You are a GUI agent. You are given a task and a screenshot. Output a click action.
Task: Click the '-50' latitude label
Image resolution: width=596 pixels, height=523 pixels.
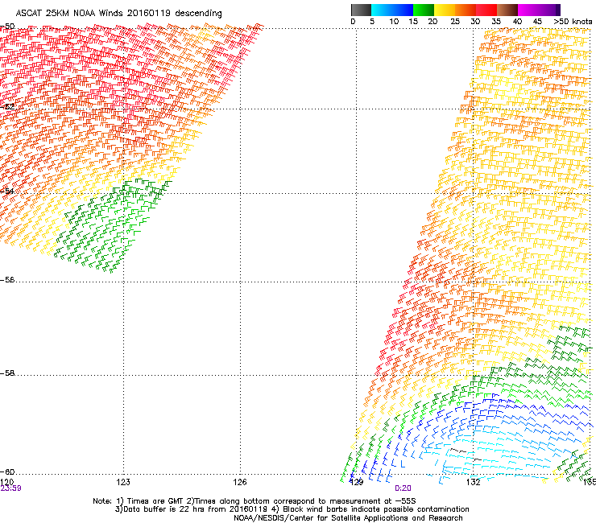click(7, 27)
